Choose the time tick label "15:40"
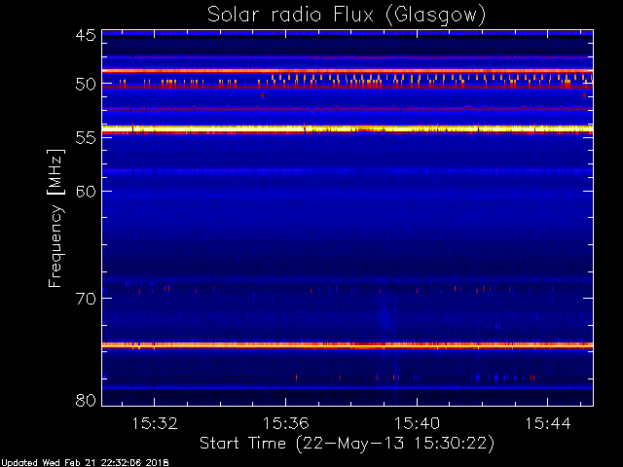 pyautogui.click(x=417, y=423)
